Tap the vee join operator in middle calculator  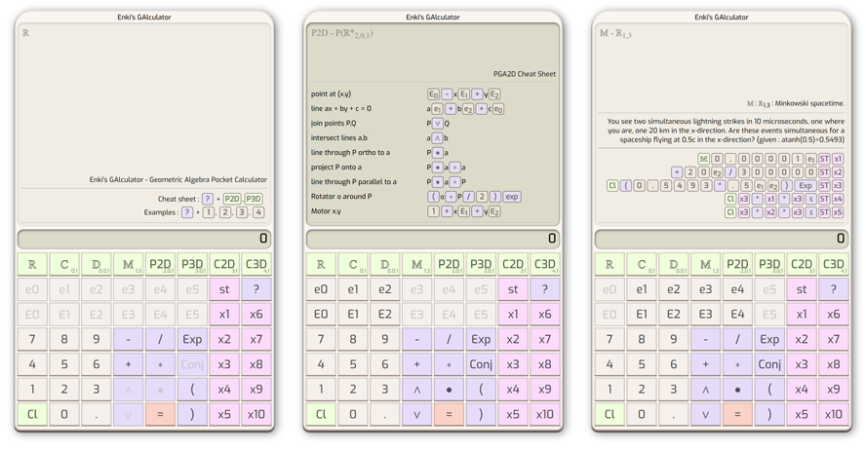coord(417,415)
